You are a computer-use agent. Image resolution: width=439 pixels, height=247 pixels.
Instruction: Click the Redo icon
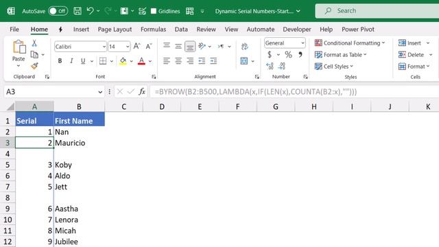click(108, 11)
